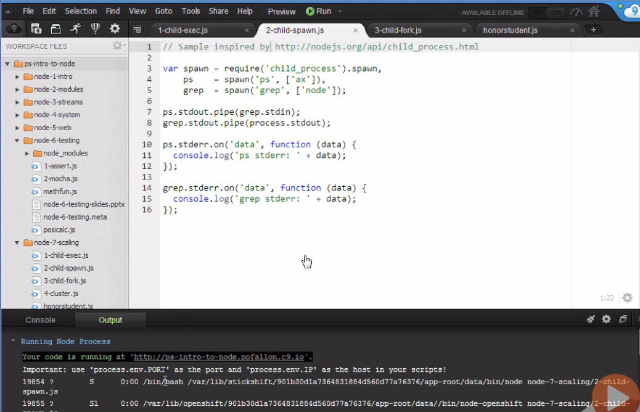Expand the node-4-system folder arrow
This screenshot has height=412, width=640.
click(x=17, y=115)
